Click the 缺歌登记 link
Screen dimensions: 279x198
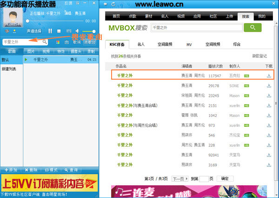click(259, 56)
